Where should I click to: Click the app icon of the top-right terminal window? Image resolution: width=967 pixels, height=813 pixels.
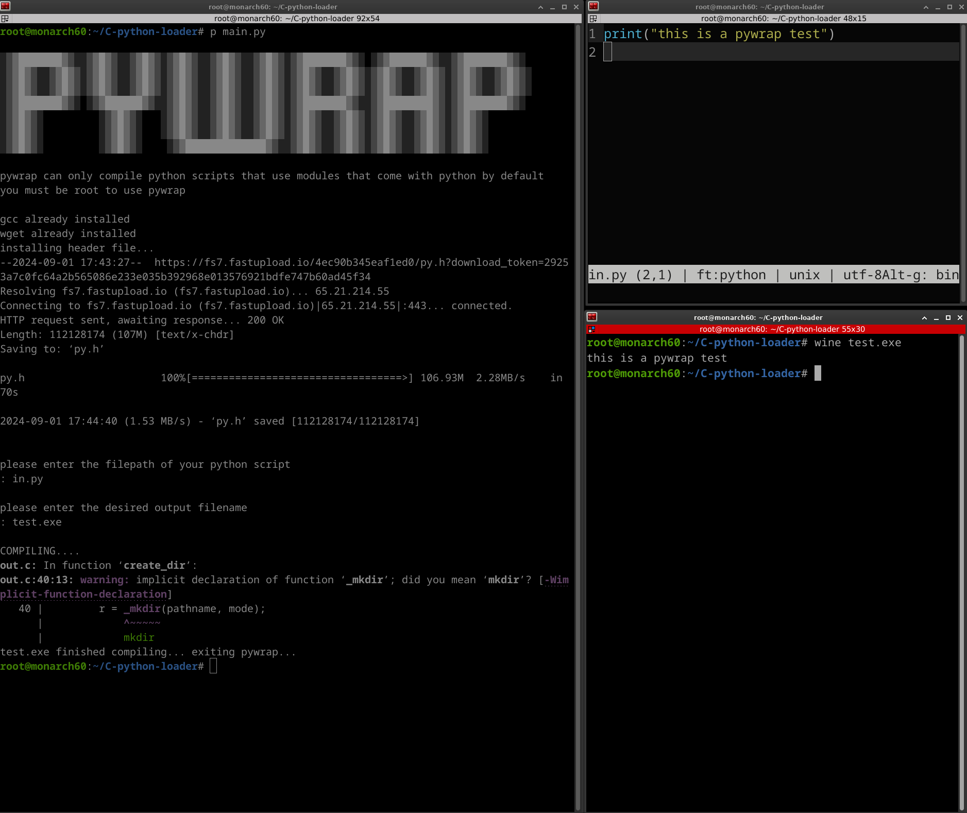(593, 6)
